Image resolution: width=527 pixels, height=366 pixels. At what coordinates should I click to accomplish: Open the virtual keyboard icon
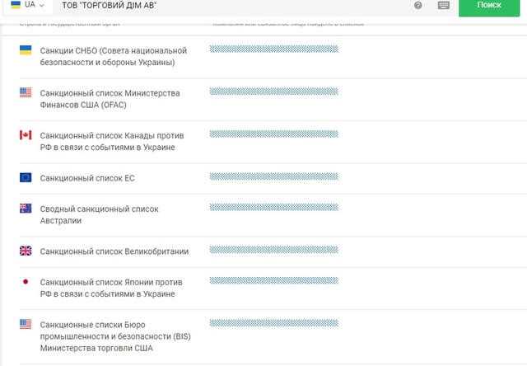tap(444, 5)
